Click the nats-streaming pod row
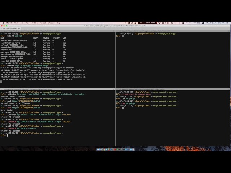Viewport: 231px width, 173px height. click(33, 54)
